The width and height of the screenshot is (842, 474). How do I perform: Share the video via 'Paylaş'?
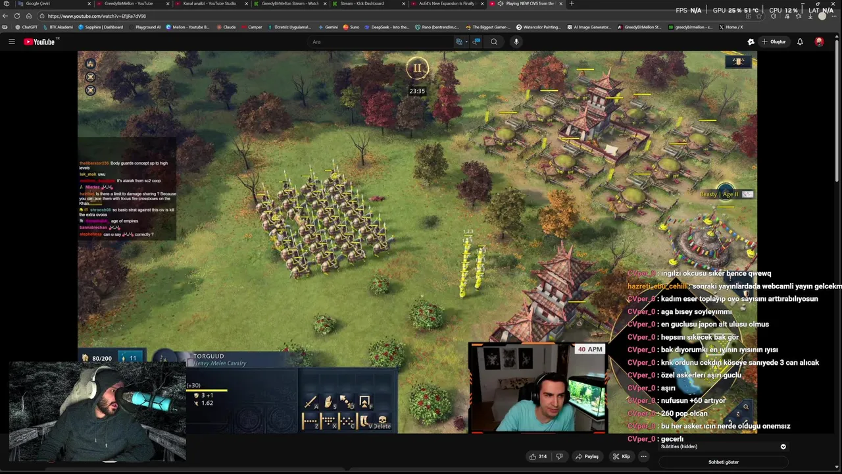pyautogui.click(x=587, y=456)
